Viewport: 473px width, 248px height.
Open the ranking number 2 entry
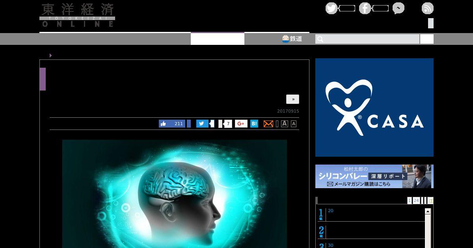click(x=371, y=231)
